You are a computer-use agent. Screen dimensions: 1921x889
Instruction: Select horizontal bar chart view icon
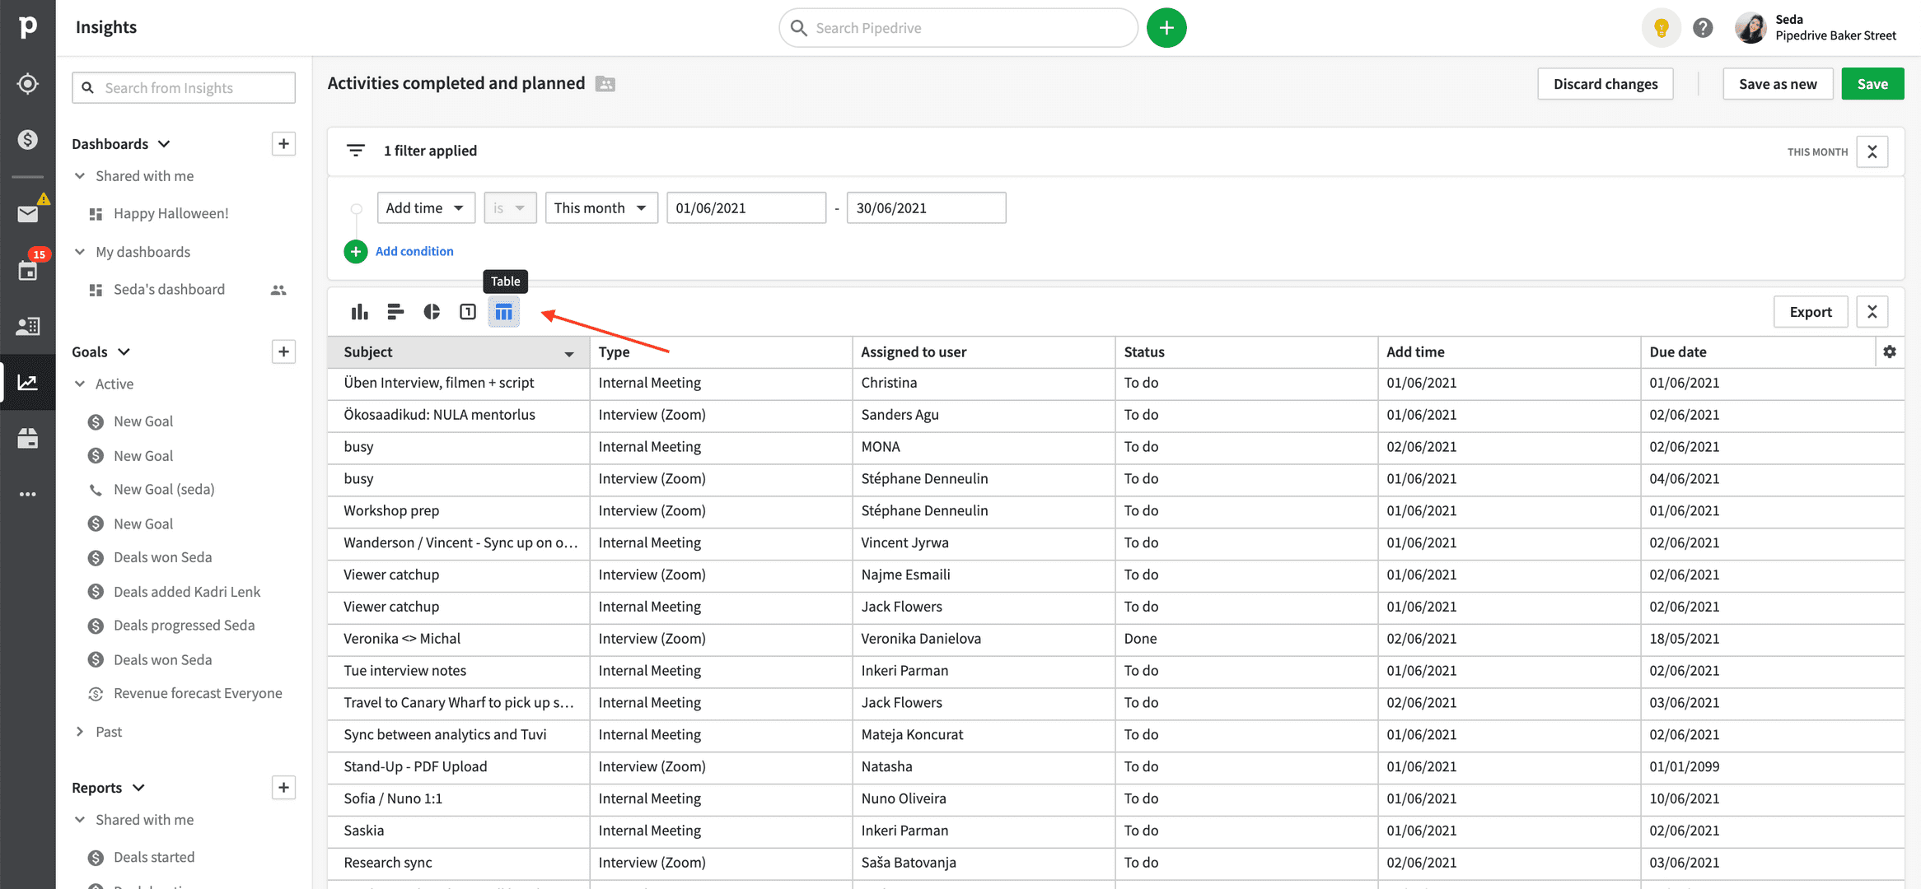point(395,312)
